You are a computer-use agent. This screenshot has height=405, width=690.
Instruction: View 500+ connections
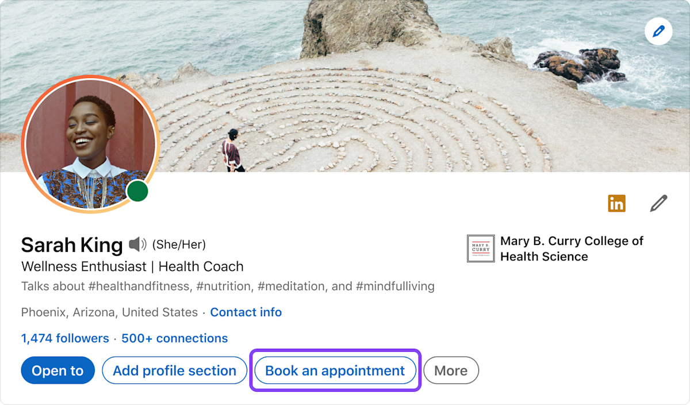pyautogui.click(x=174, y=338)
